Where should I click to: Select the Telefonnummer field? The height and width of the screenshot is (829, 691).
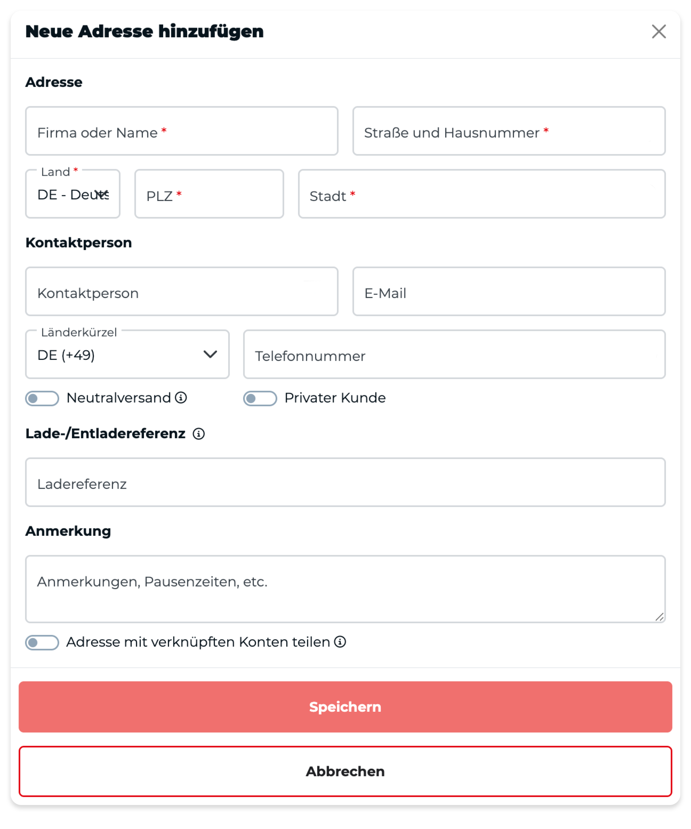click(454, 354)
